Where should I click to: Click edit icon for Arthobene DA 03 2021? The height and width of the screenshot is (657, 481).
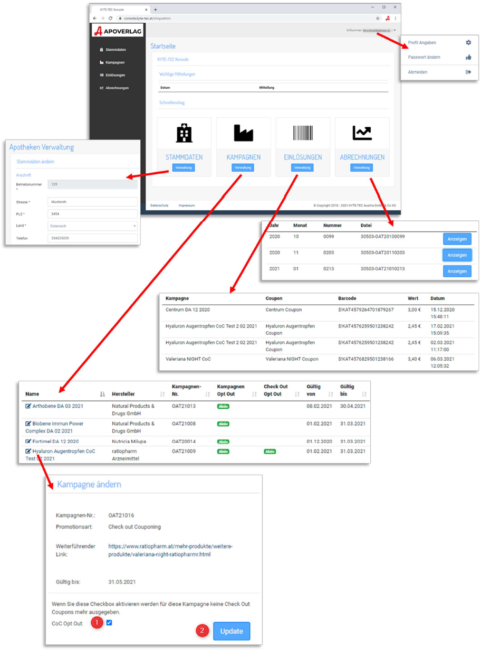[x=28, y=406]
